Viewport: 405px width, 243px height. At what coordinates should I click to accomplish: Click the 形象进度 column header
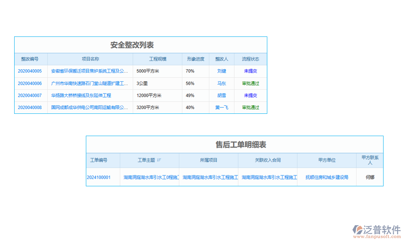(x=196, y=59)
